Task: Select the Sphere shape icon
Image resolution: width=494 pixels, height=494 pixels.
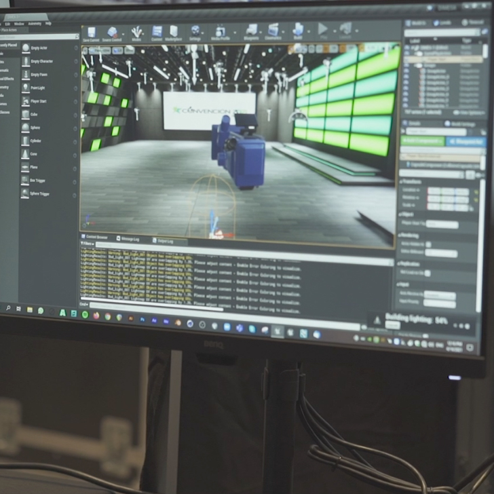Action: [x=26, y=128]
